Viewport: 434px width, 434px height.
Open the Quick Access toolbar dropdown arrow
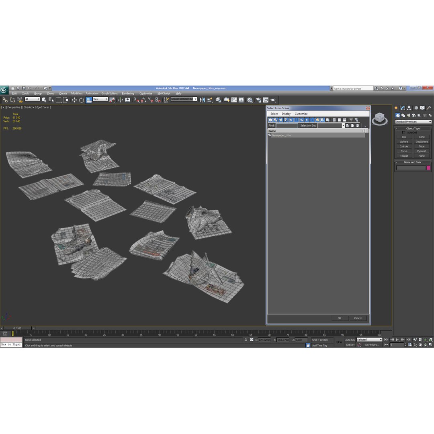click(50, 88)
